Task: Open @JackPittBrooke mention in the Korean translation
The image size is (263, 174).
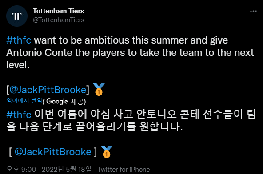Action: pyautogui.click(x=53, y=152)
